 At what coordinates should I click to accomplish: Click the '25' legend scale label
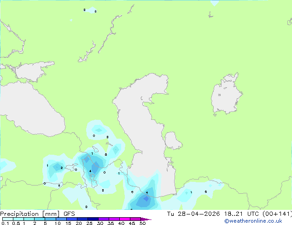[x=89, y=223]
